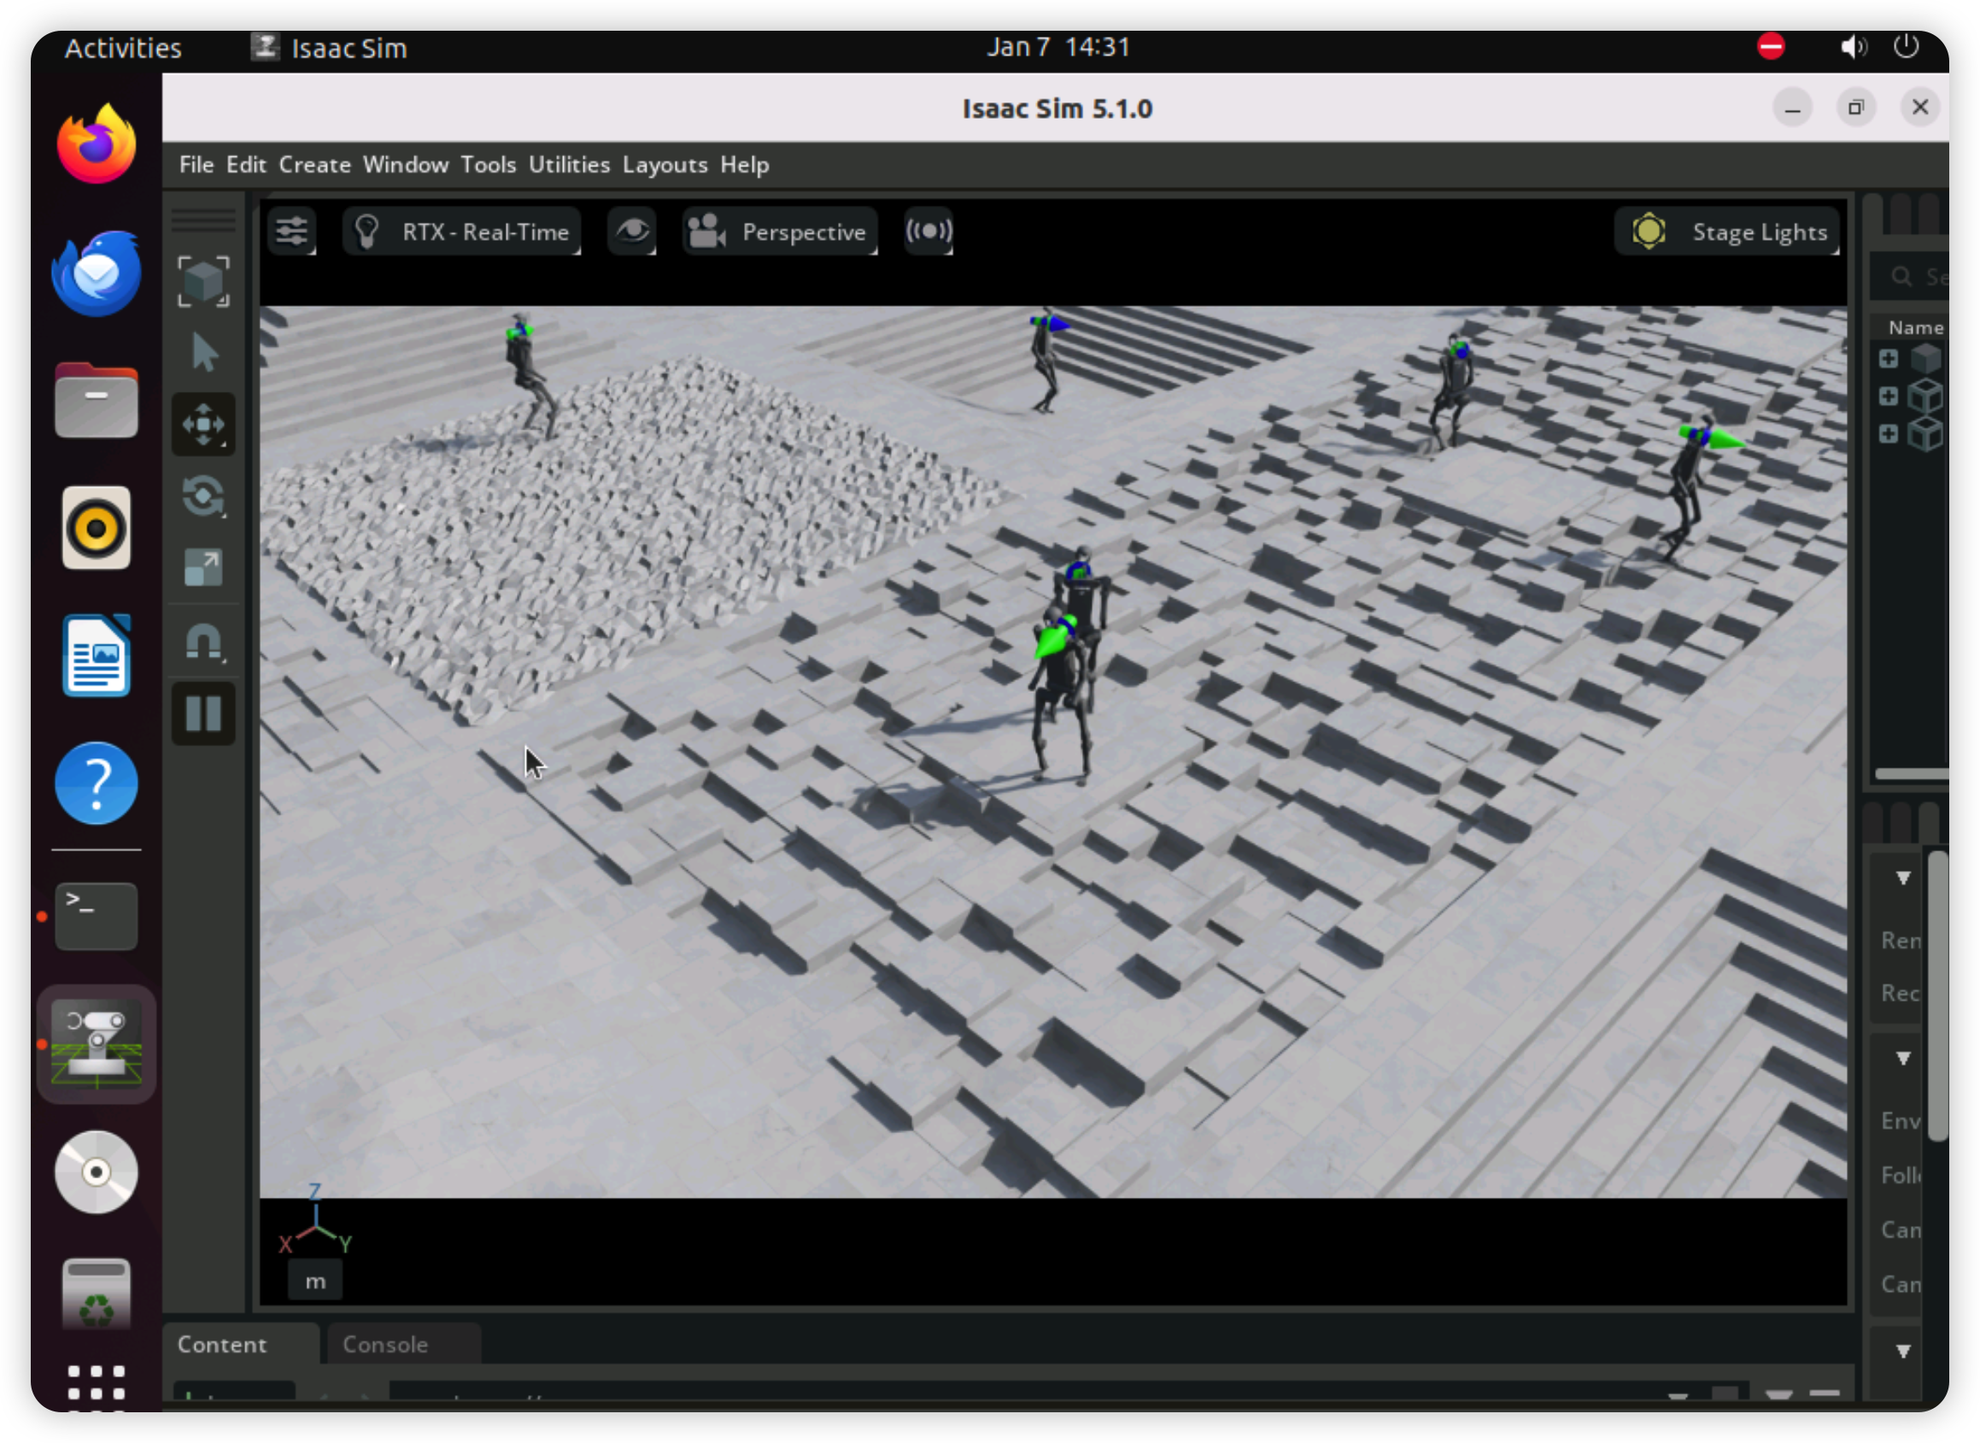Screen dimensions: 1980x1443
Task: Choose the arrow selection tool
Action: 203,353
